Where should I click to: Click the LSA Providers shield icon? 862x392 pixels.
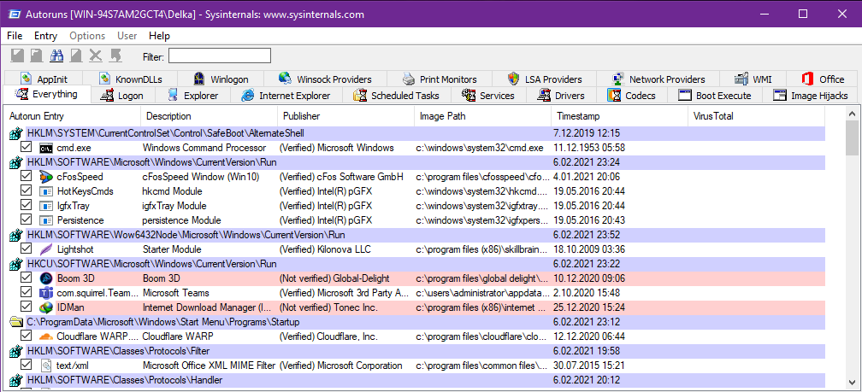pyautogui.click(x=513, y=79)
